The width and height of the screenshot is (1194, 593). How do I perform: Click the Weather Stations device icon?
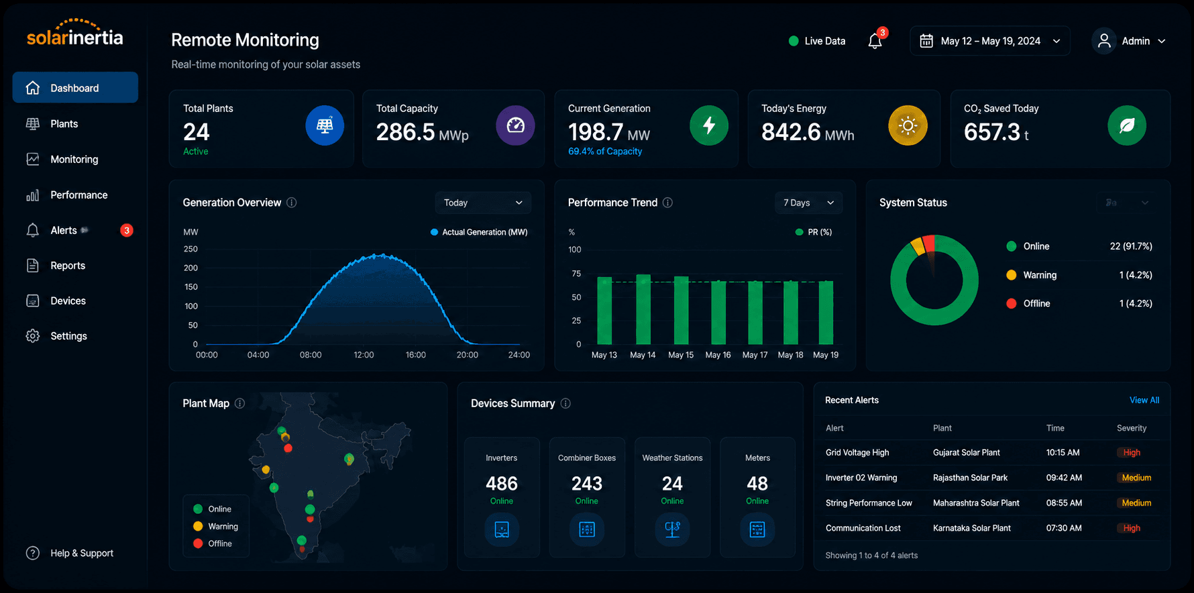point(672,529)
